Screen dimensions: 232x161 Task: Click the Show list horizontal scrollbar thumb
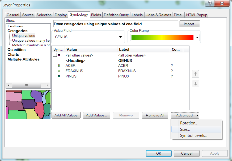click(x=27, y=85)
